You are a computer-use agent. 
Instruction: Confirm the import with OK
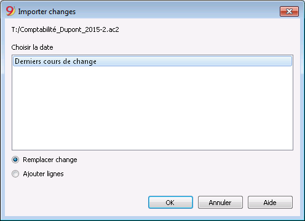pos(170,203)
